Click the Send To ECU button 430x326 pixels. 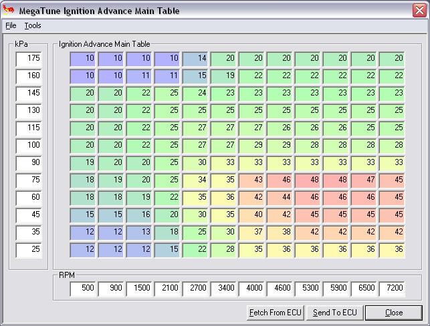point(335,313)
